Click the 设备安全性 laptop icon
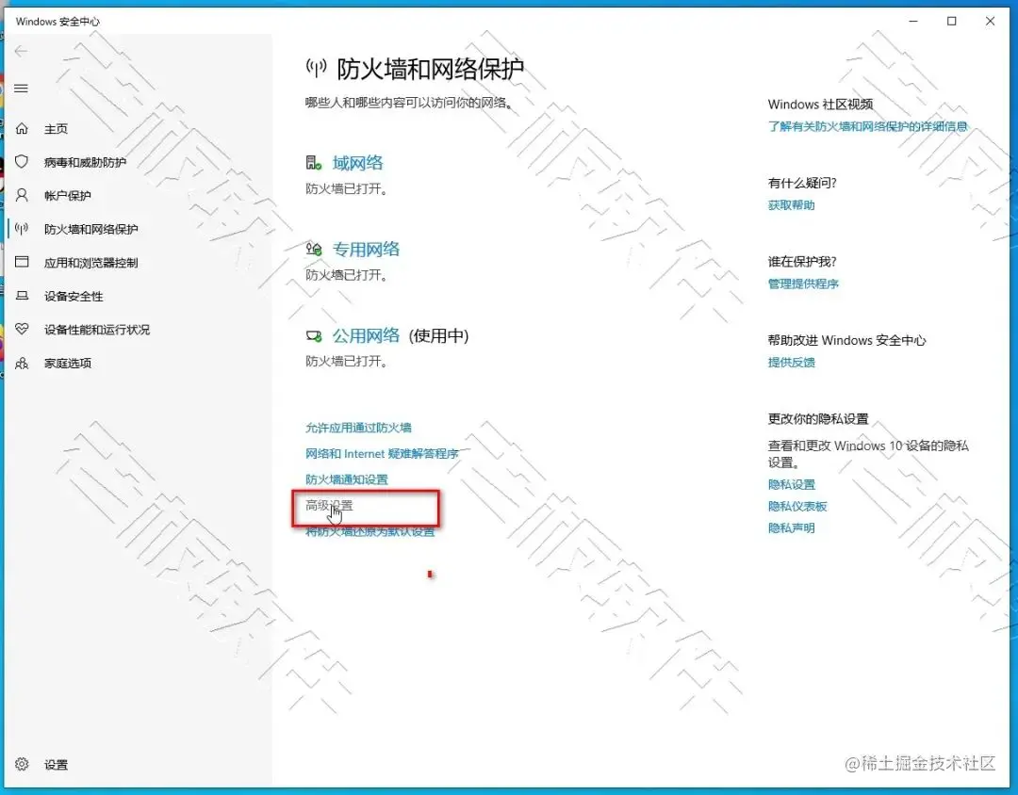The width and height of the screenshot is (1018, 795). tap(22, 296)
